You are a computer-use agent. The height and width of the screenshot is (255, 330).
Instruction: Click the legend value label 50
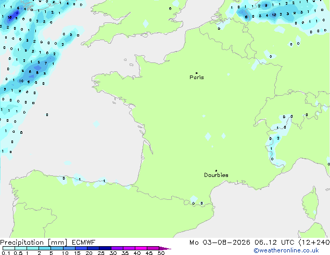(x=161, y=253)
